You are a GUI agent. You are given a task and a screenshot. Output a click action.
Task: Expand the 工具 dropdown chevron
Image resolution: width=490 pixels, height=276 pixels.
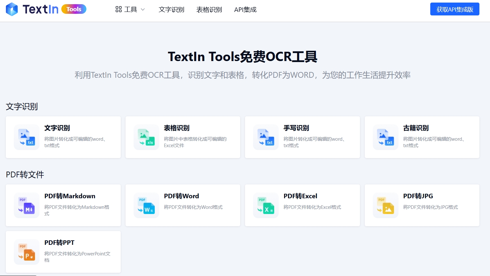point(143,10)
